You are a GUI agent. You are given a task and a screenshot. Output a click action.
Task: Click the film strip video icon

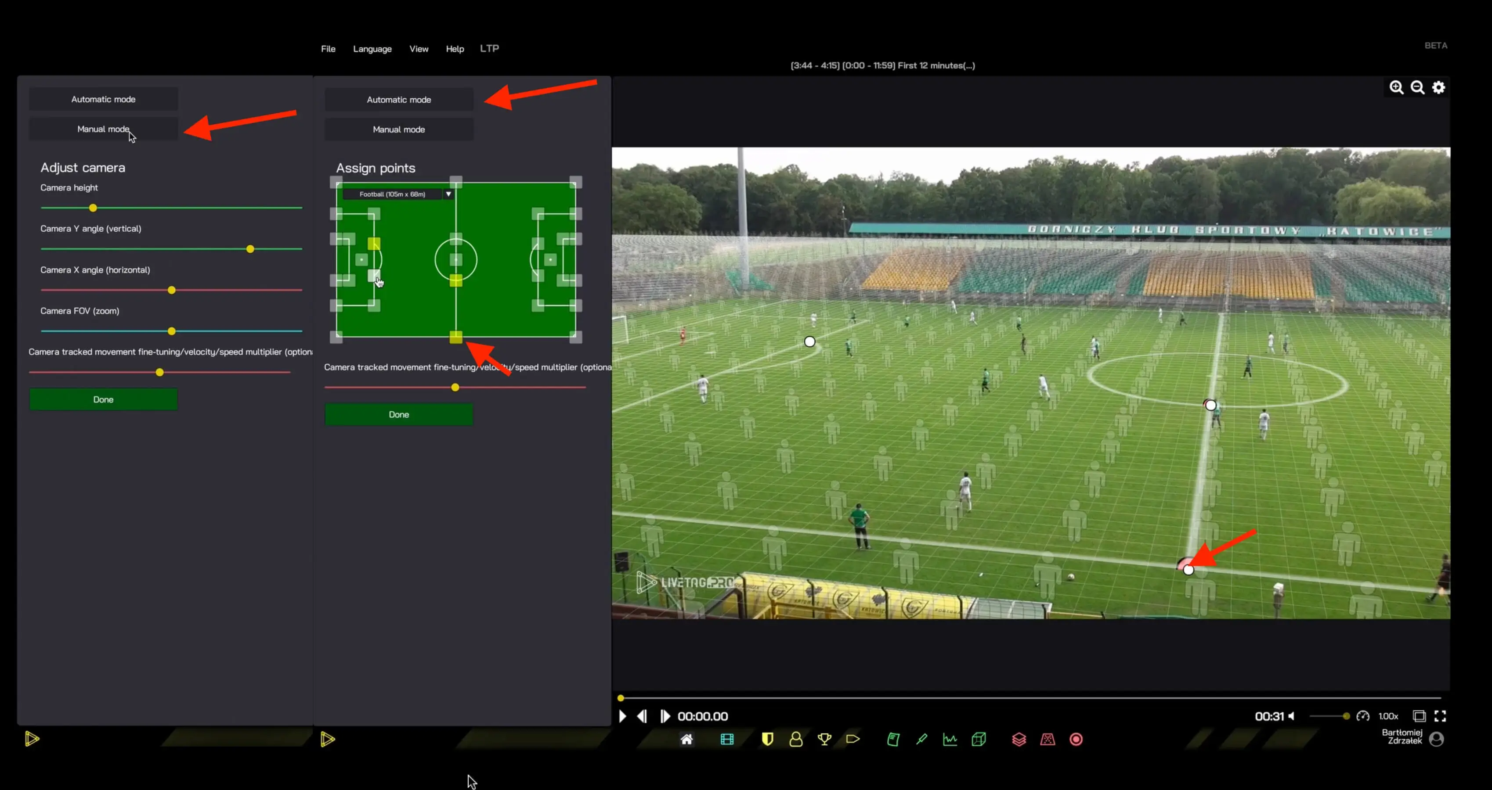click(x=727, y=739)
